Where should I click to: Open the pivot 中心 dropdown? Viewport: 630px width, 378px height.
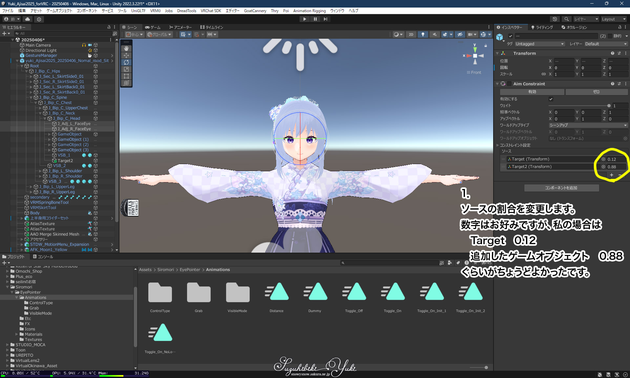135,34
